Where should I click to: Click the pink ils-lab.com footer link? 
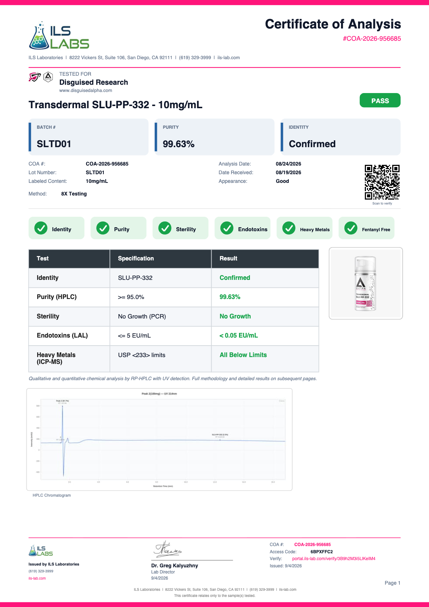37,579
